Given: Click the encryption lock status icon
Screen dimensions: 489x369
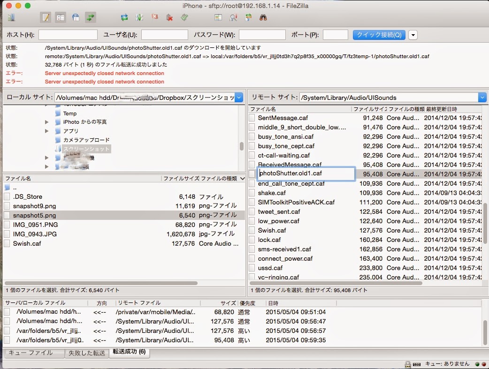Looking at the screenshot, I should pos(408,364).
